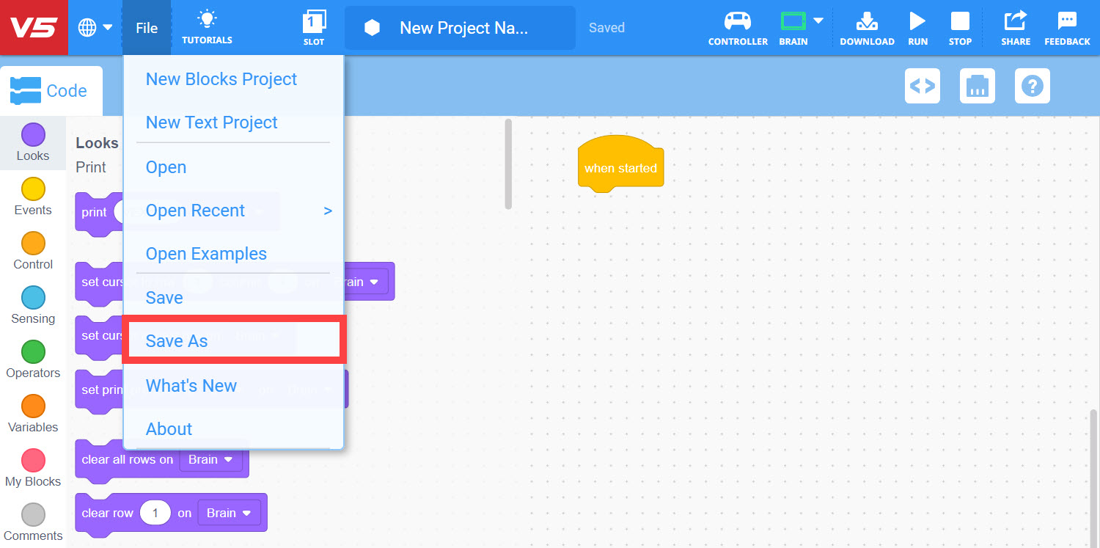
Task: Open the File menu
Action: (x=146, y=27)
